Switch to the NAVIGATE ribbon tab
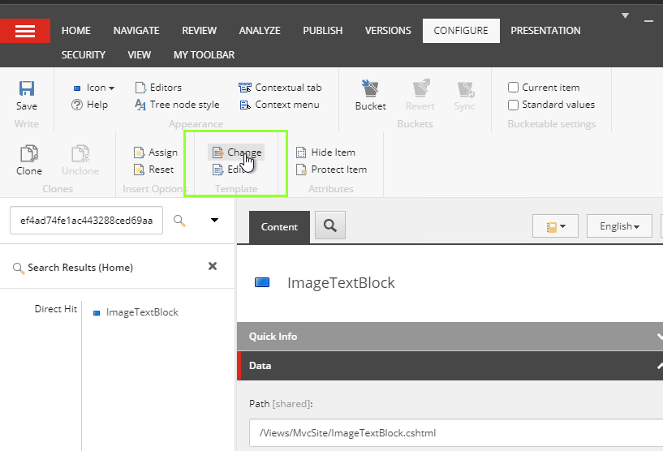 [x=136, y=31]
